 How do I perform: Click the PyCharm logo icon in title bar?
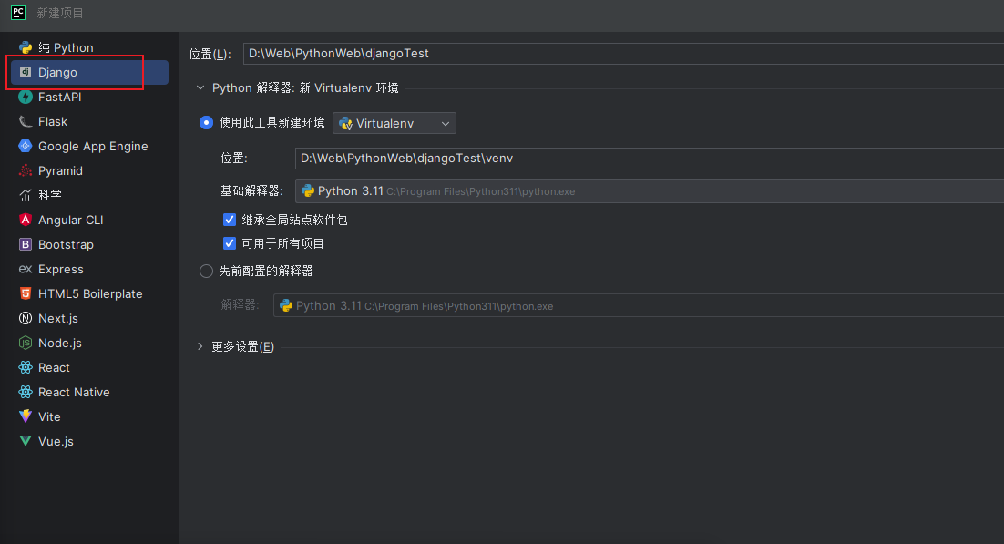pos(18,12)
